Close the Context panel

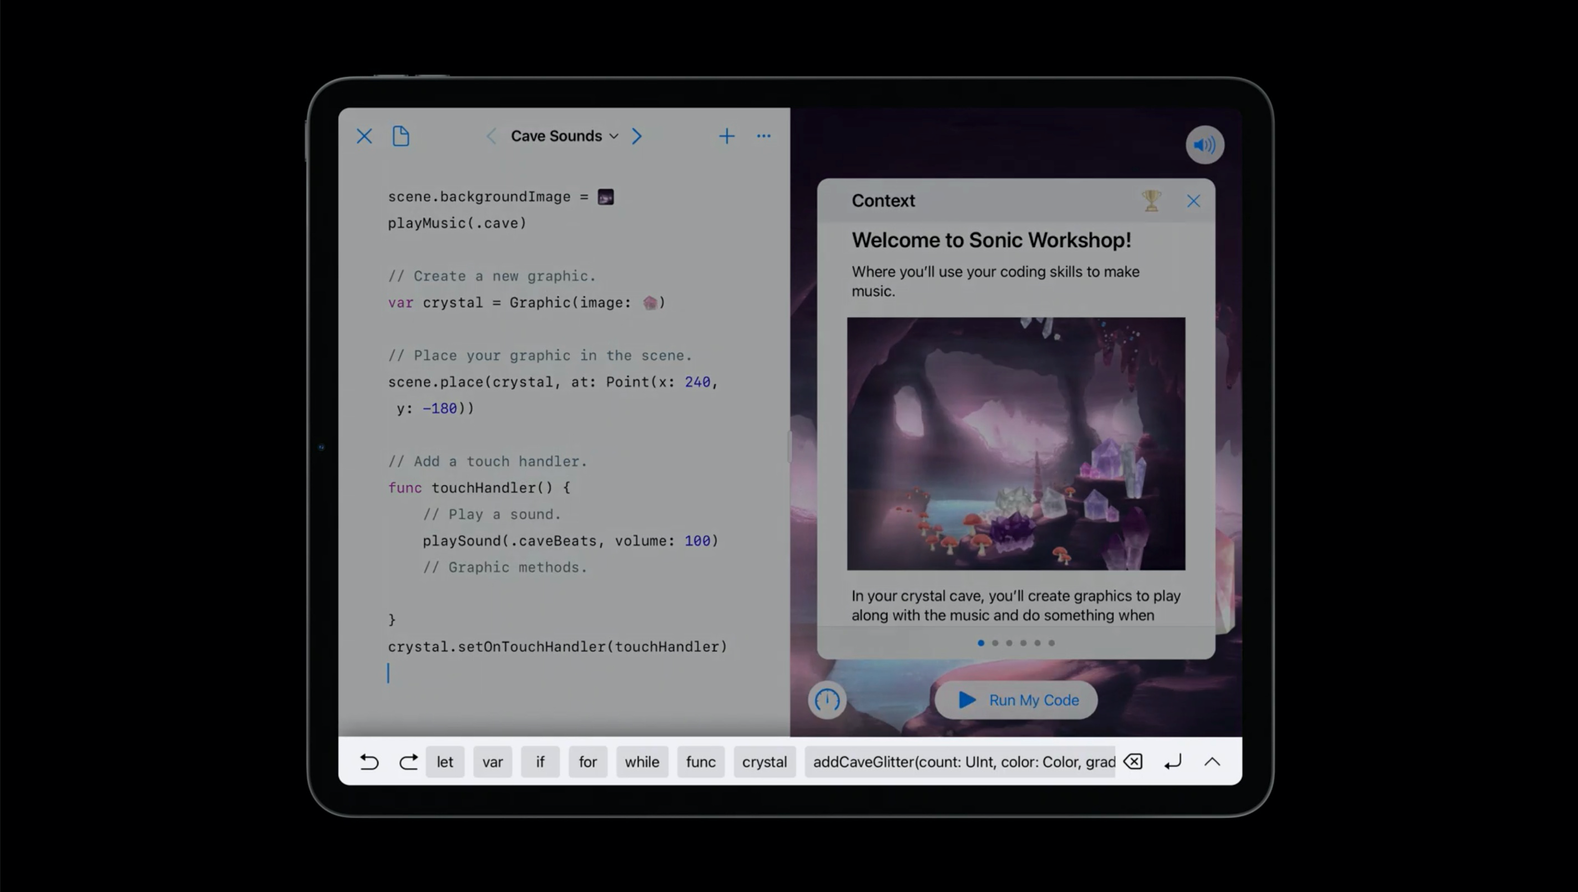pyautogui.click(x=1193, y=201)
